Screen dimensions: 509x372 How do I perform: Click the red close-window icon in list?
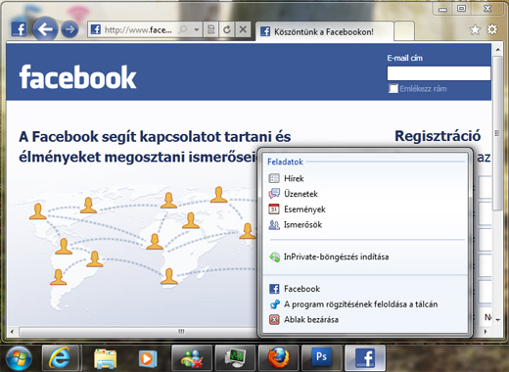(x=274, y=319)
